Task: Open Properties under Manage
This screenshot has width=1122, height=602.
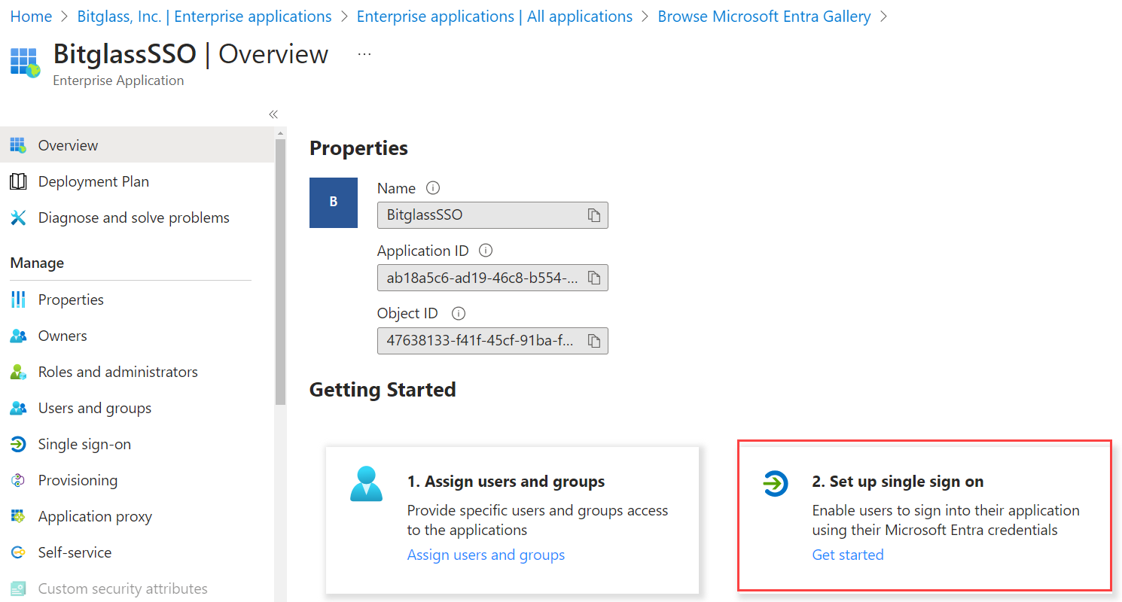Action: pyautogui.click(x=70, y=299)
